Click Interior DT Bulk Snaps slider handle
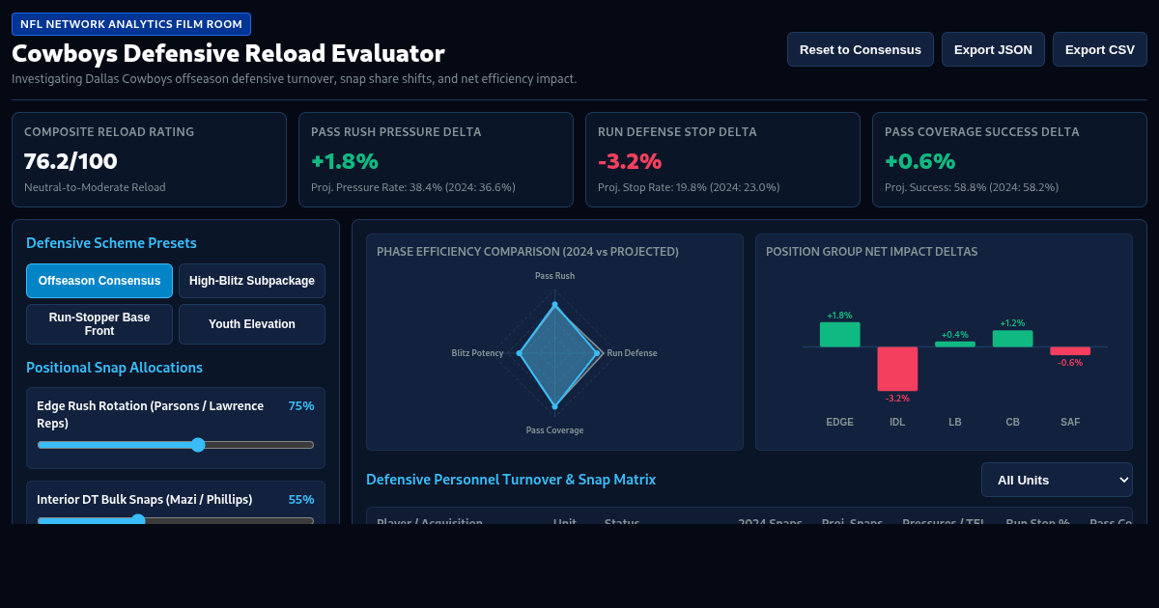 [x=138, y=520]
